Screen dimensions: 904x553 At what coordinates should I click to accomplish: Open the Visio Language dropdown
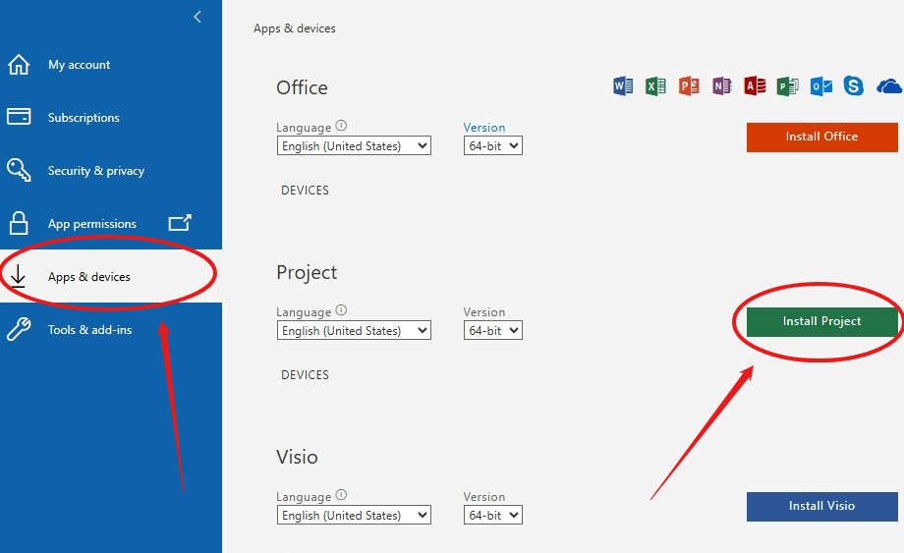354,515
